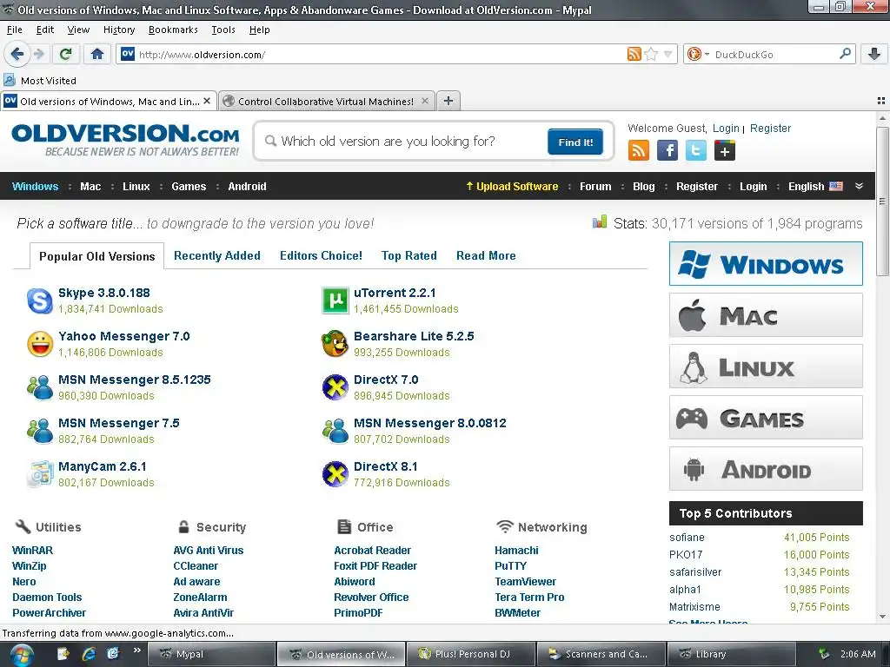This screenshot has width=890, height=667.
Task: Click the search magnifier in DuckDuckGo box
Action: click(845, 54)
